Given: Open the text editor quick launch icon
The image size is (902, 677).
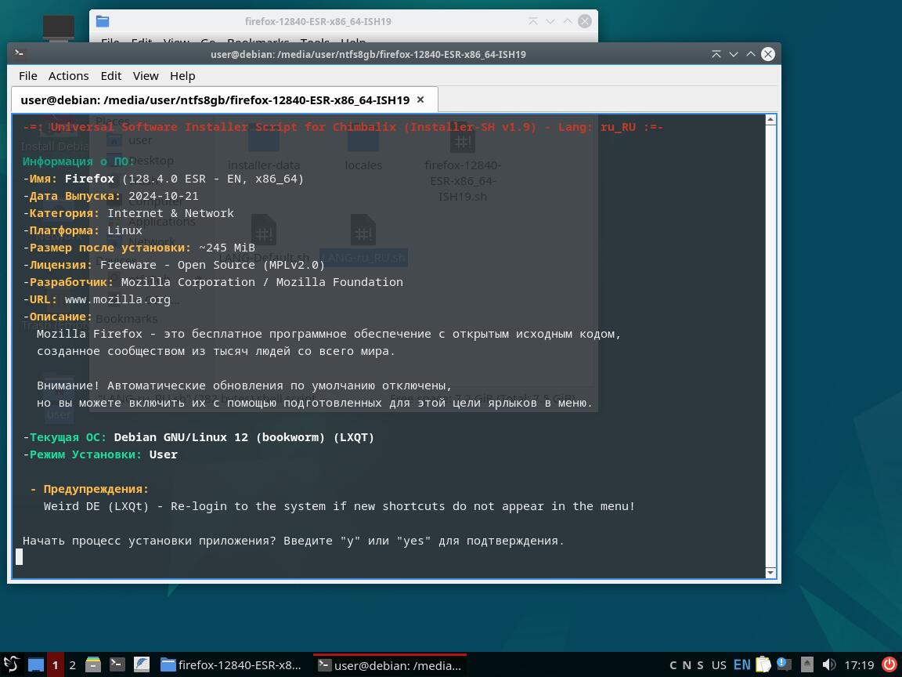Looking at the screenshot, I should 142,664.
